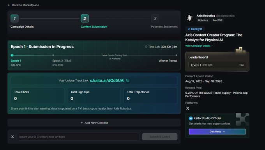265x150 pixels.
Task: Click the Get Alerts button
Action: click(217, 131)
